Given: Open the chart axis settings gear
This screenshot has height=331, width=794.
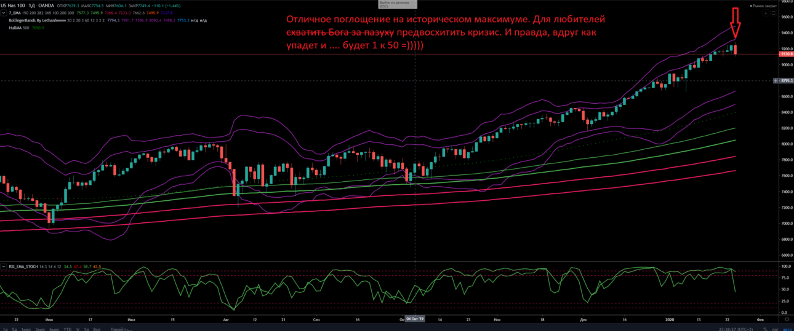Looking at the screenshot, I should 787,319.
